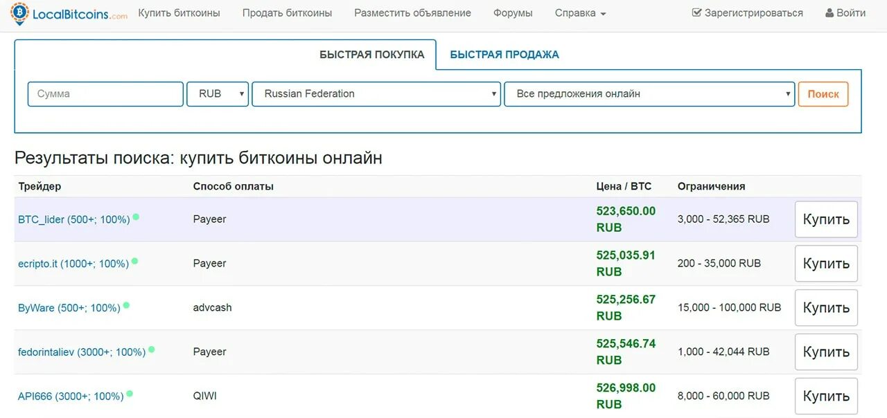
Task: Open the Форумы section
Action: pos(513,13)
